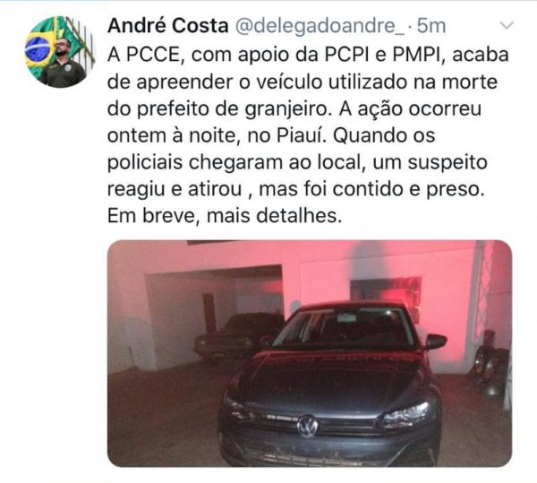Click the tweet's first line mentioning PCCE

308,55
